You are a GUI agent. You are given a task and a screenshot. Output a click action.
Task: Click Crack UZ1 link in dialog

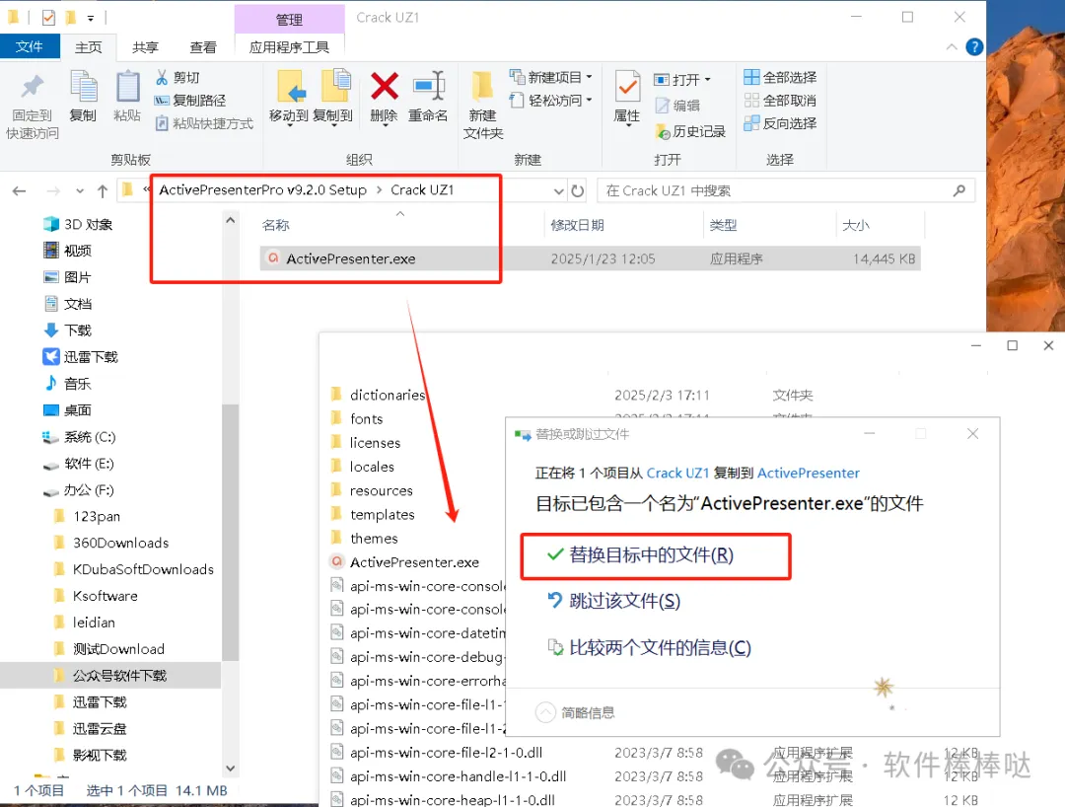(x=677, y=473)
